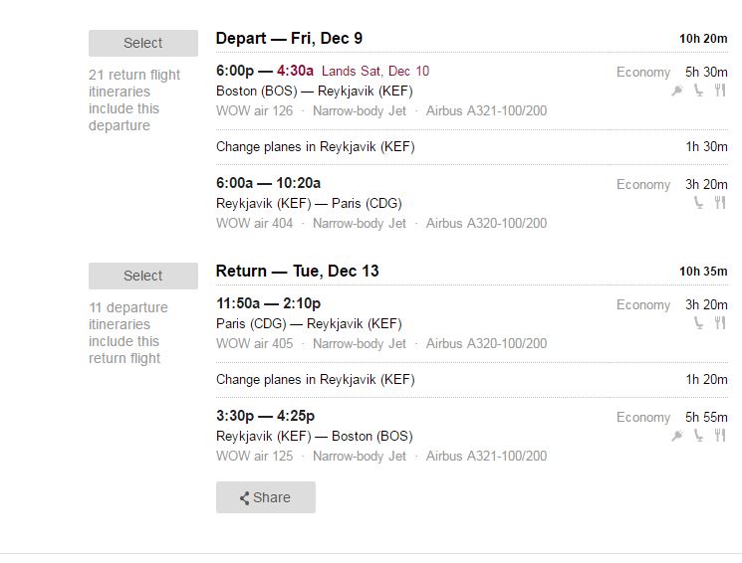Click seat legroom icon for WOW air 126
The width and height of the screenshot is (742, 563).
point(698,90)
